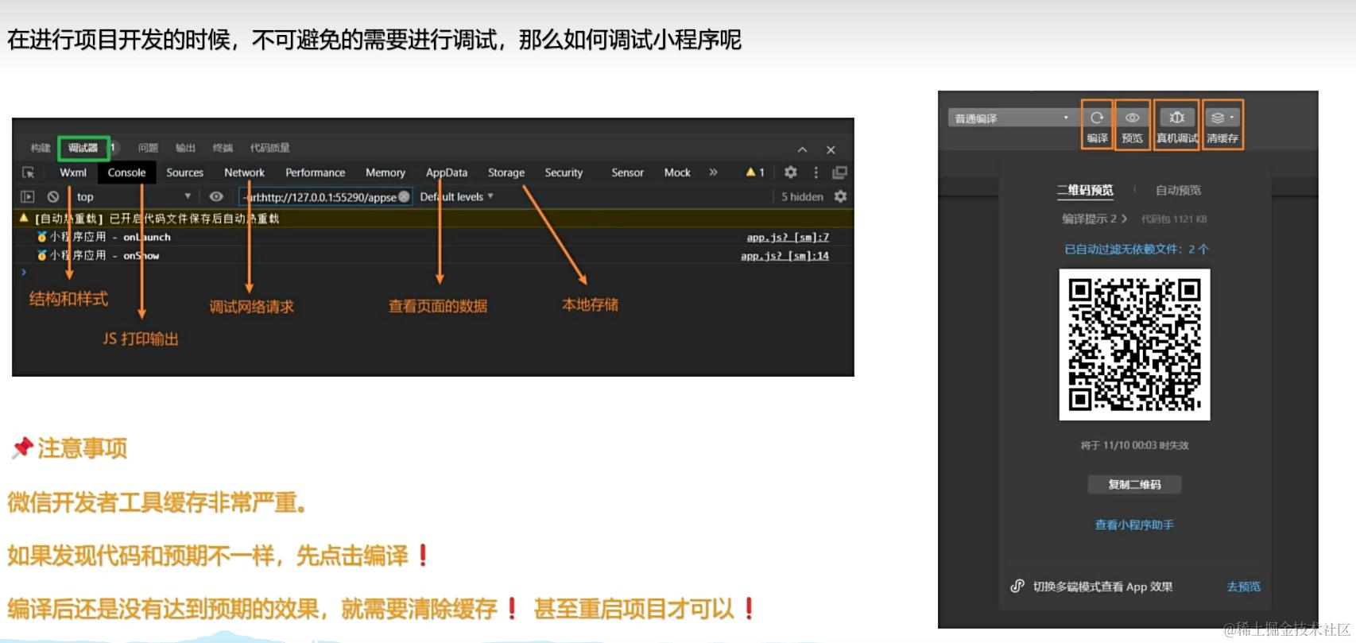Open the Sensor tab
Screen dimensions: 1356x643
pos(627,172)
